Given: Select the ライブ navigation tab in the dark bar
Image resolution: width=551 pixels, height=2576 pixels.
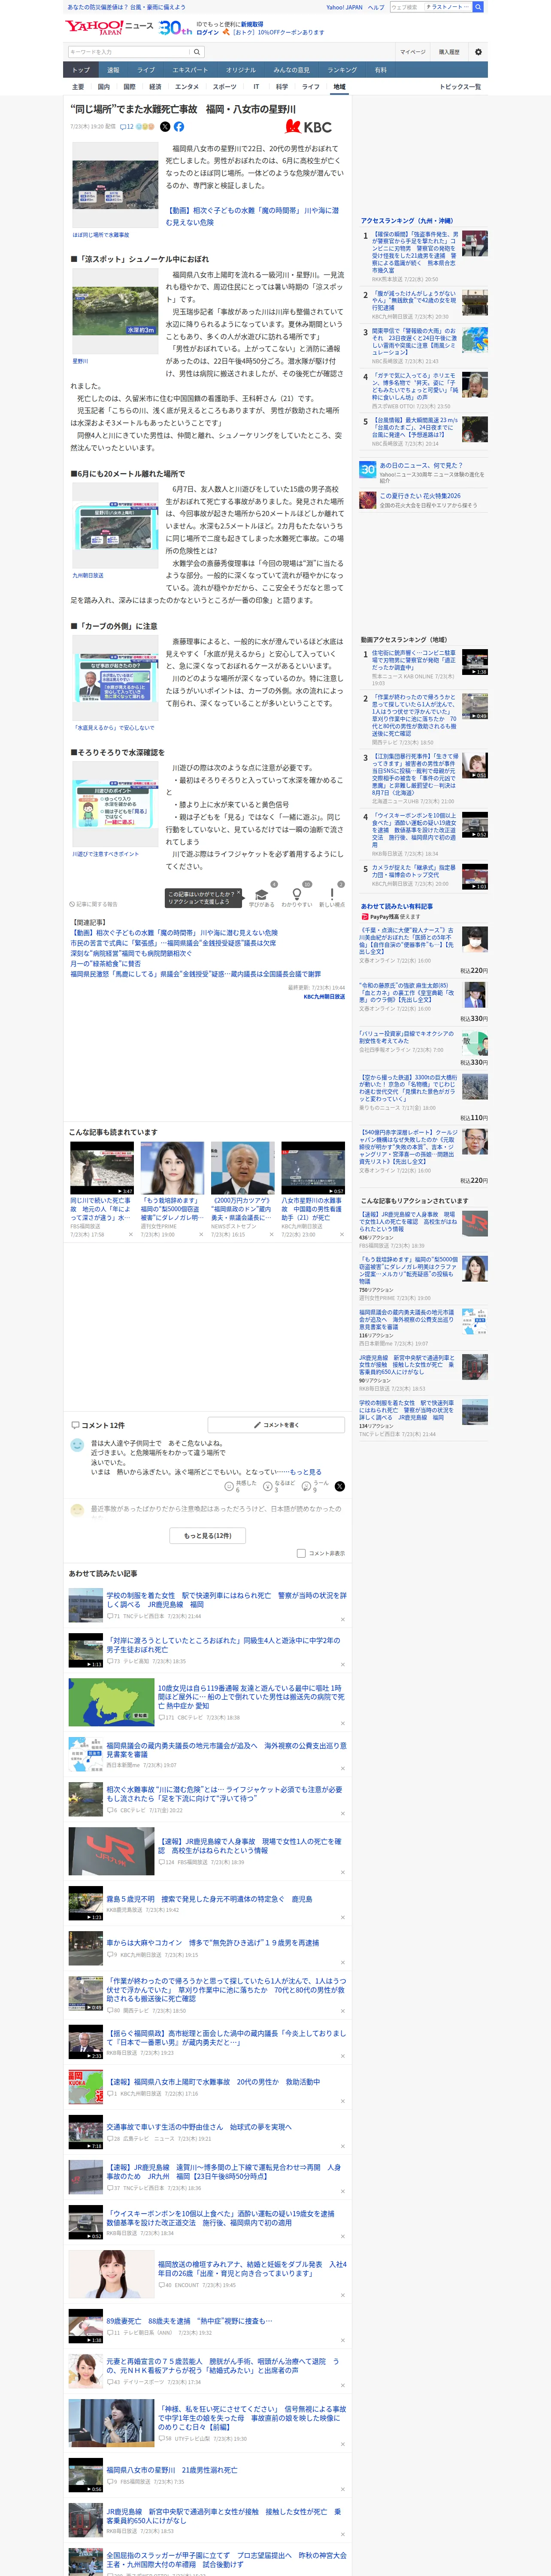Looking at the screenshot, I should 146,70.
